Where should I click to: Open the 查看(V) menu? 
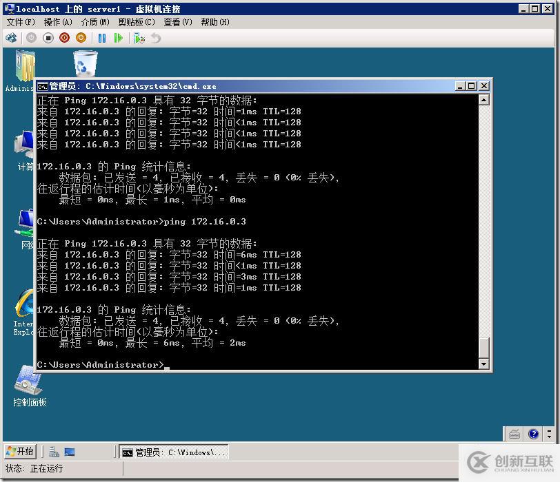tap(177, 22)
